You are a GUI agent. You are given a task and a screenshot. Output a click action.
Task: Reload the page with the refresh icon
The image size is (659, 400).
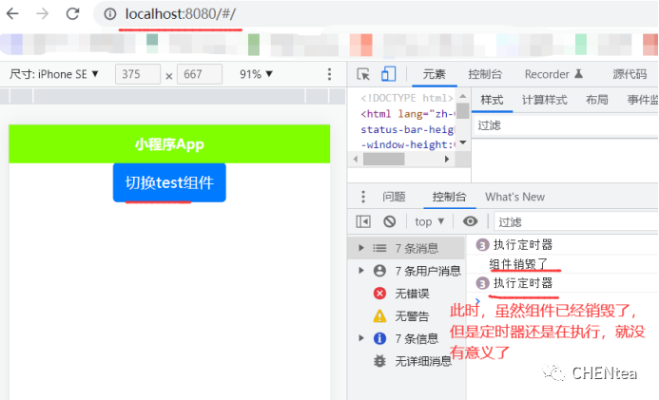[73, 14]
